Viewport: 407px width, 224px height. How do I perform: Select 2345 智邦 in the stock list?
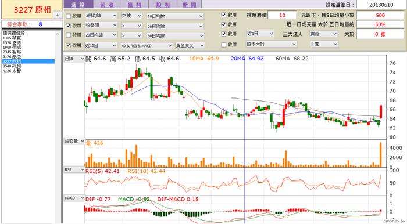pyautogui.click(x=28, y=52)
